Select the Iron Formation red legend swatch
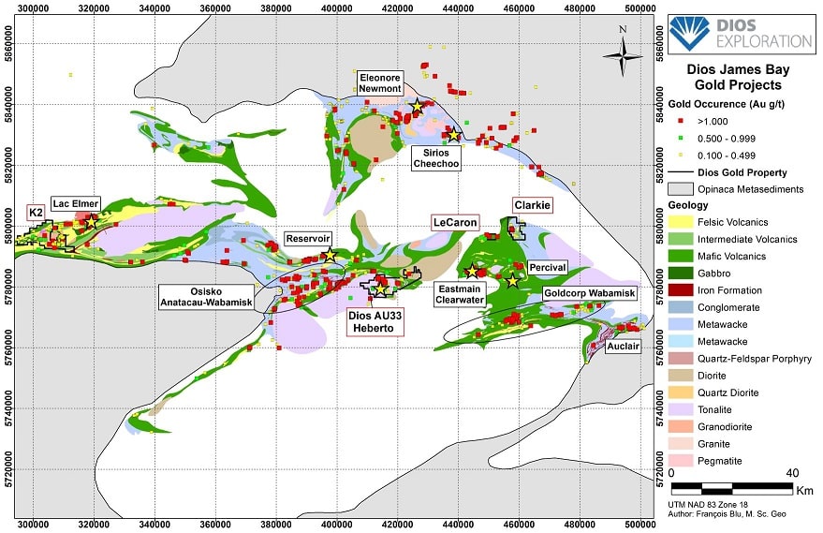This screenshot has height=533, width=823. pyautogui.click(x=684, y=290)
